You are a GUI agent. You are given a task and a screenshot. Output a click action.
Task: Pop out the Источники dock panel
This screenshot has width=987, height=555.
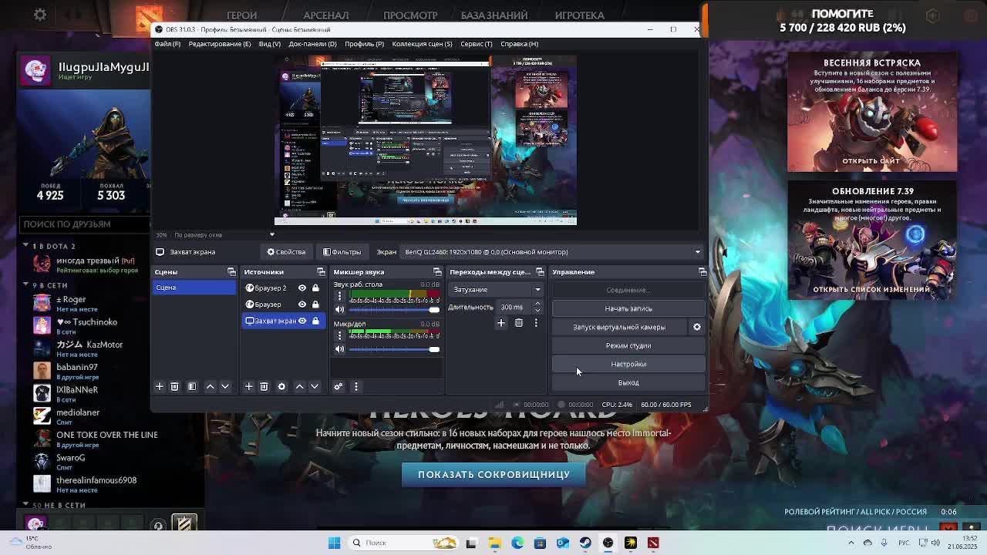click(x=321, y=272)
